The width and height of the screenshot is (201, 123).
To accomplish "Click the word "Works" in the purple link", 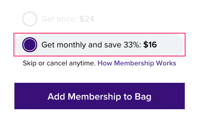I will tap(166, 63).
